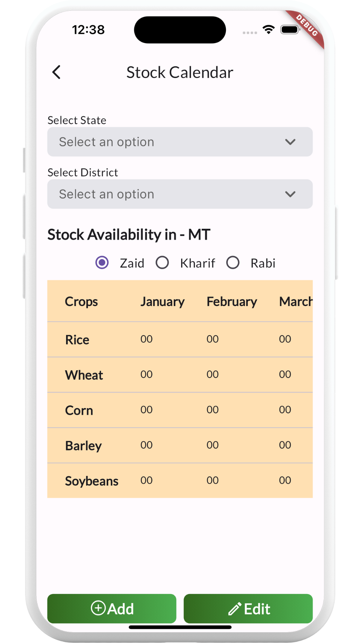Viewport: 361px width, 643px height.
Task: Tap the Wi-Fi status icon
Action: click(x=268, y=29)
